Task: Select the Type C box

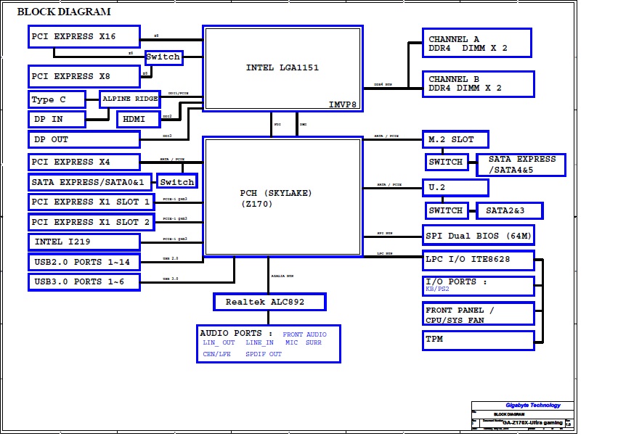Action: point(57,99)
